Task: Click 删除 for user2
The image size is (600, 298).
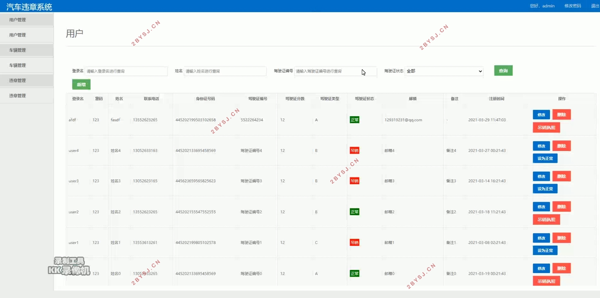Action: pos(561,207)
